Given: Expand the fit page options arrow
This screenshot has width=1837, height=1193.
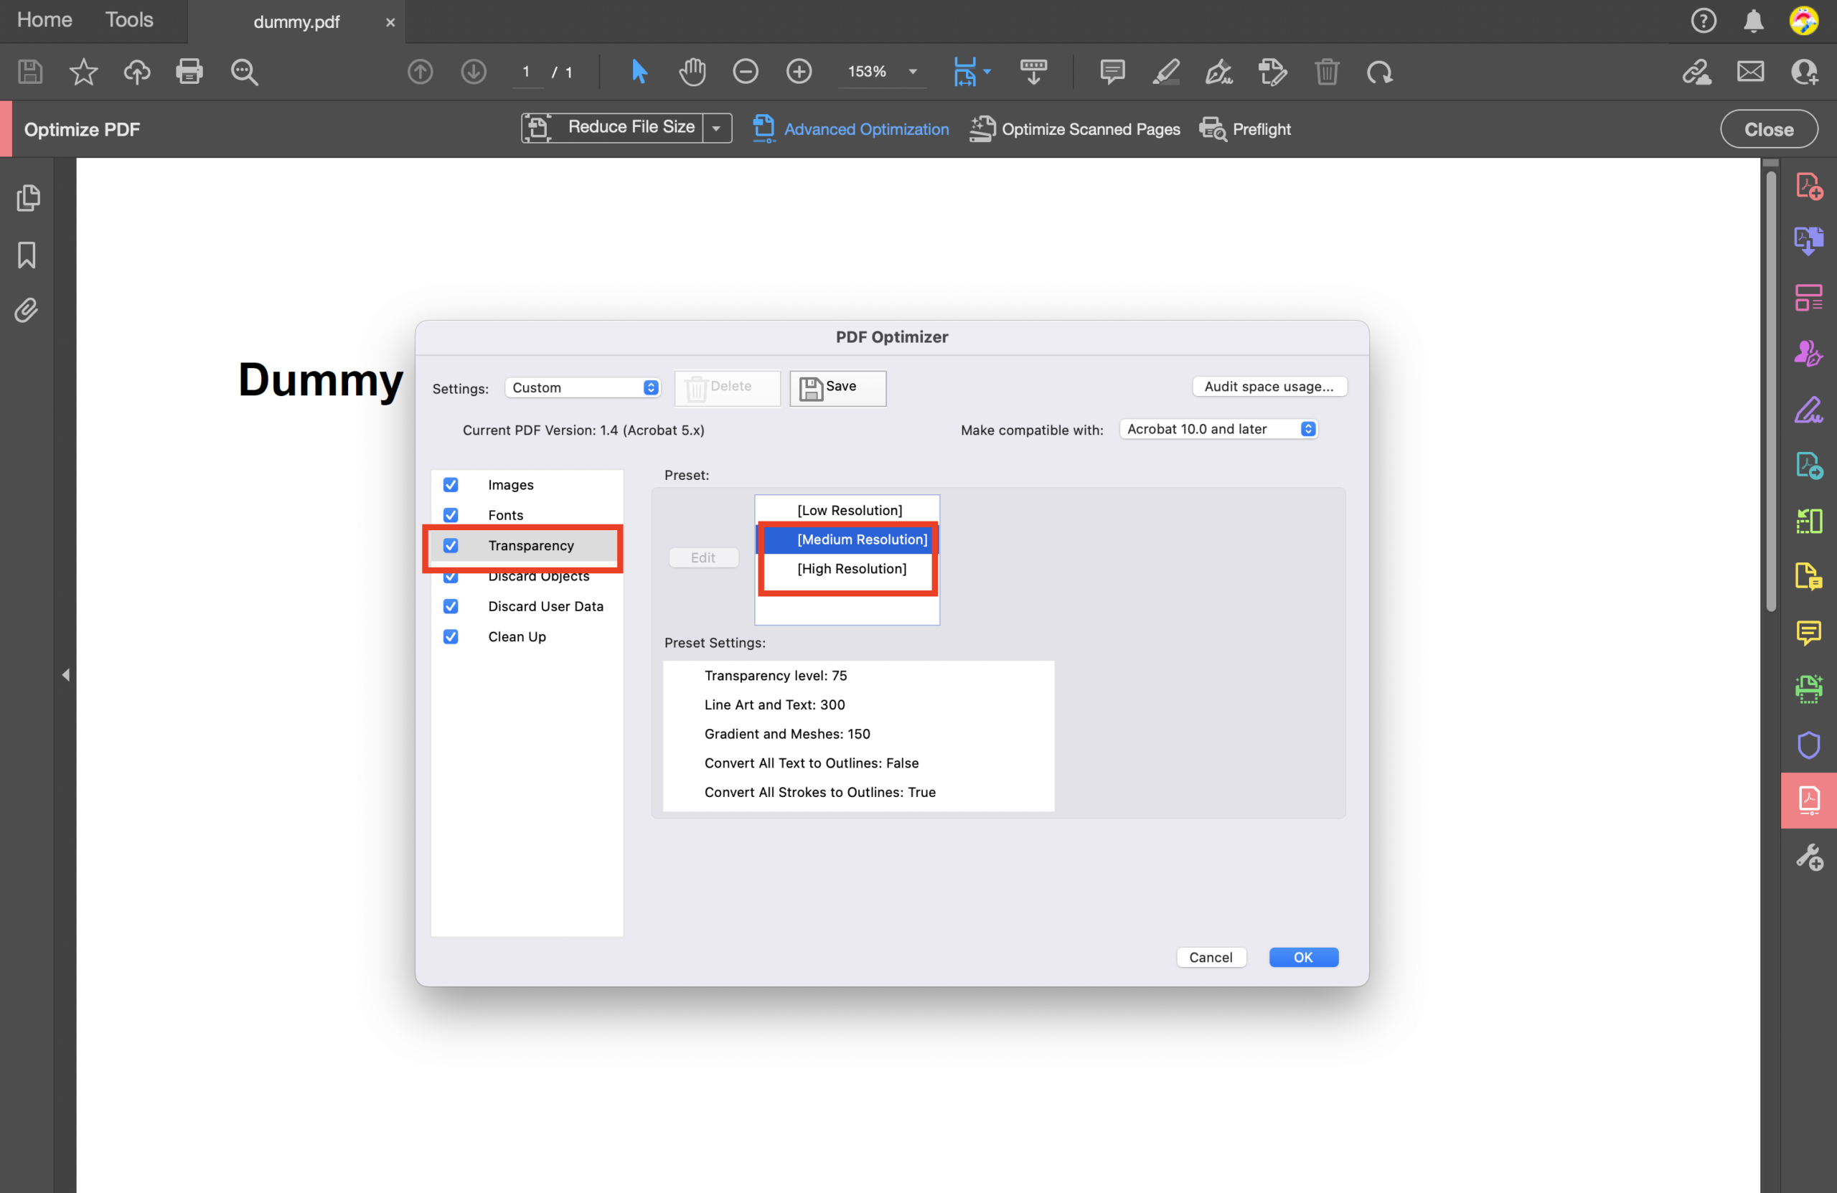Looking at the screenshot, I should [987, 72].
